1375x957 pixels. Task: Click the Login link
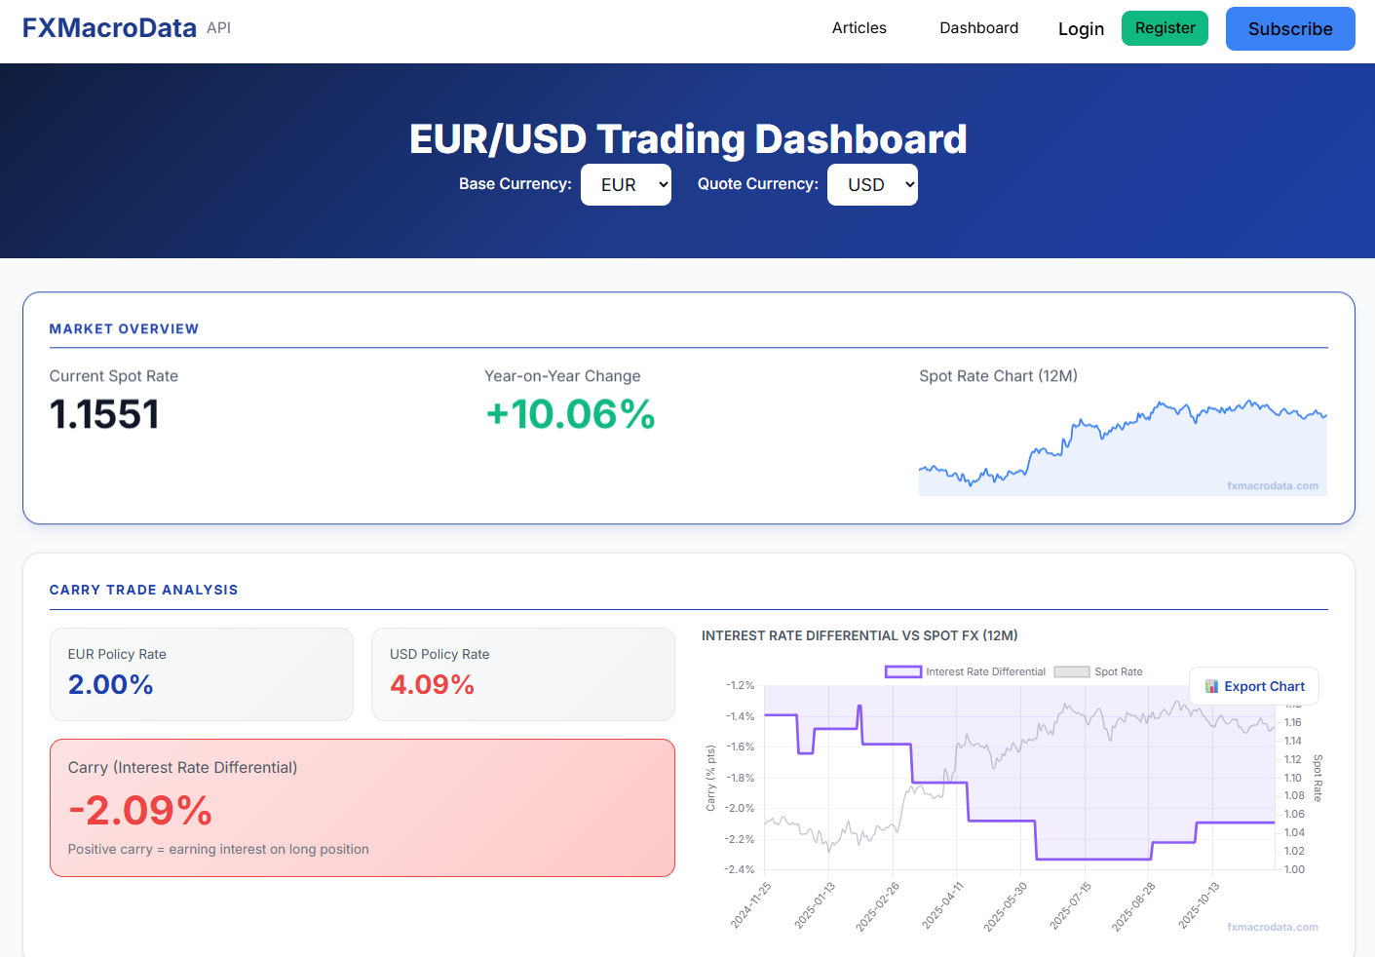click(1081, 29)
